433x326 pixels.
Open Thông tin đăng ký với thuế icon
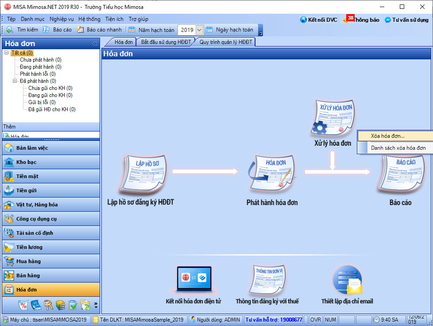267,279
